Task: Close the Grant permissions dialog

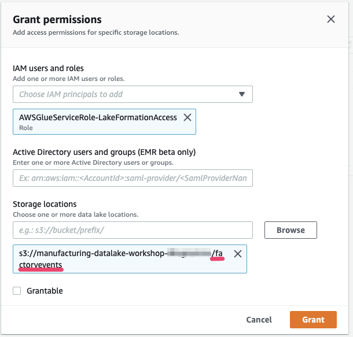Action: [x=331, y=19]
